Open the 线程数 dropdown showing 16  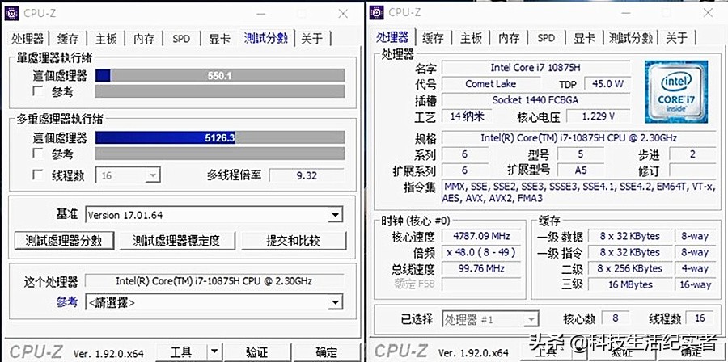(152, 175)
